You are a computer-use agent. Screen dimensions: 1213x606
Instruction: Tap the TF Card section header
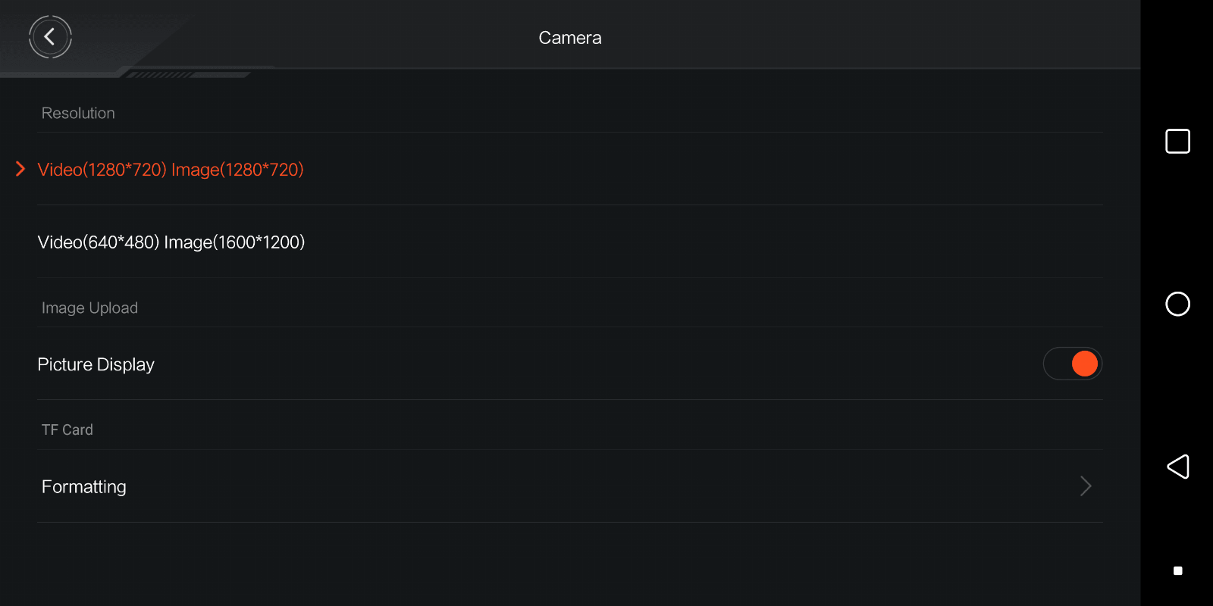[x=67, y=430]
